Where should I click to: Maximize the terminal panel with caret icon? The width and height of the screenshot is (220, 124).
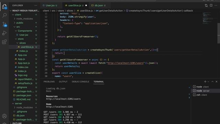coord(212,82)
